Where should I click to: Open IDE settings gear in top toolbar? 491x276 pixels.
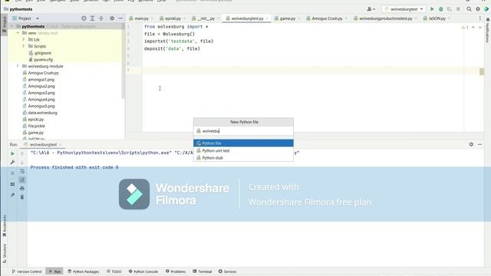[478, 9]
